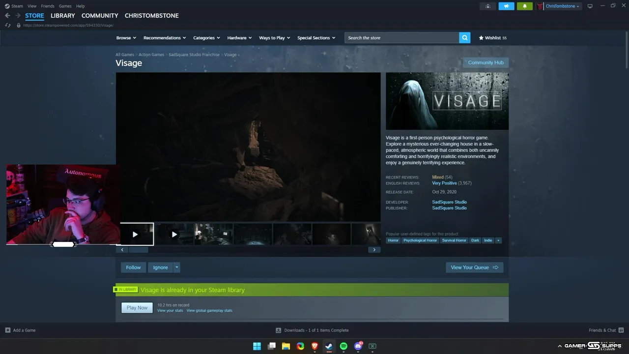Image resolution: width=629 pixels, height=354 pixels.
Task: Select the second video thumbnail
Action: [x=174, y=235]
